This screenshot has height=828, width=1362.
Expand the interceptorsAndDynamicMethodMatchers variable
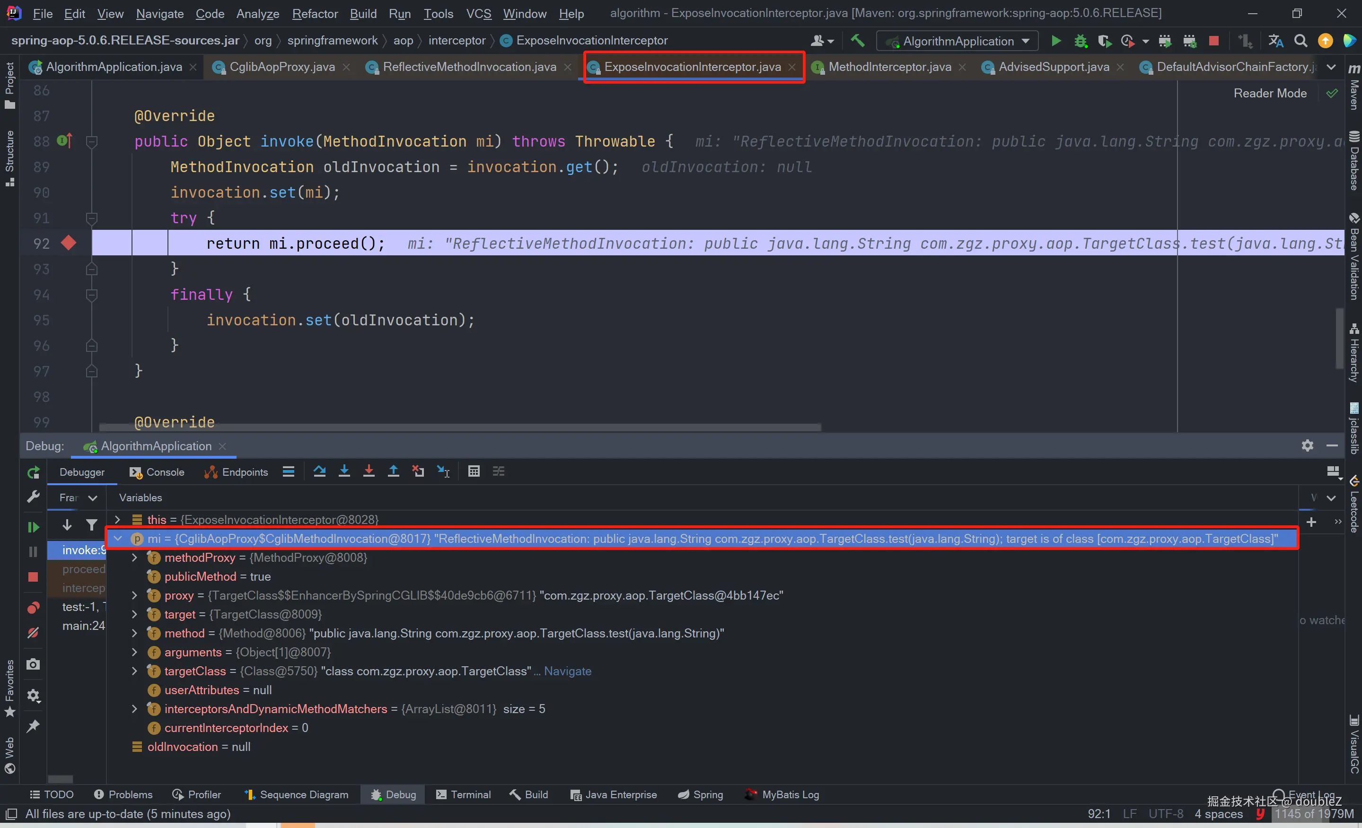click(x=134, y=709)
